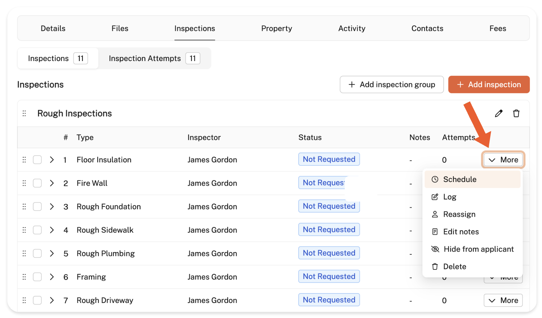Select Hide from applicant option
The image size is (542, 318).
click(478, 249)
